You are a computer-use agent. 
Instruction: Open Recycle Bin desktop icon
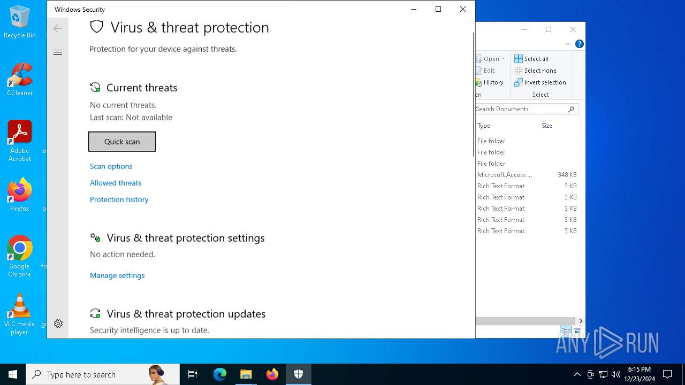20,22
